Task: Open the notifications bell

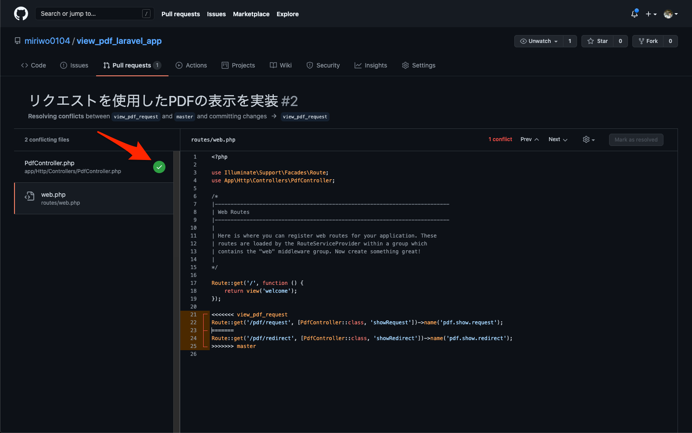Action: coord(635,14)
